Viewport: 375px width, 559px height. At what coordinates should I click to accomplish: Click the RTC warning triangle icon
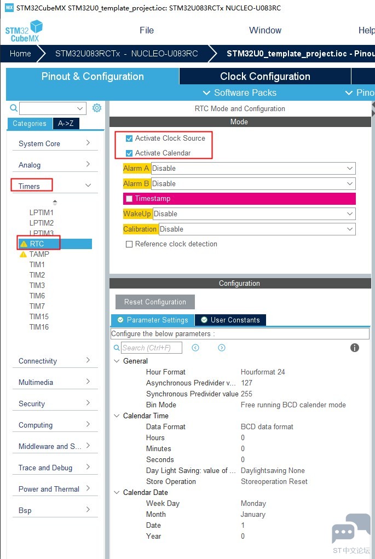pos(24,244)
